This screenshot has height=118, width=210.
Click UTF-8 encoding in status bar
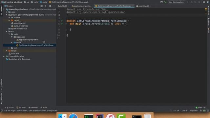185,111
